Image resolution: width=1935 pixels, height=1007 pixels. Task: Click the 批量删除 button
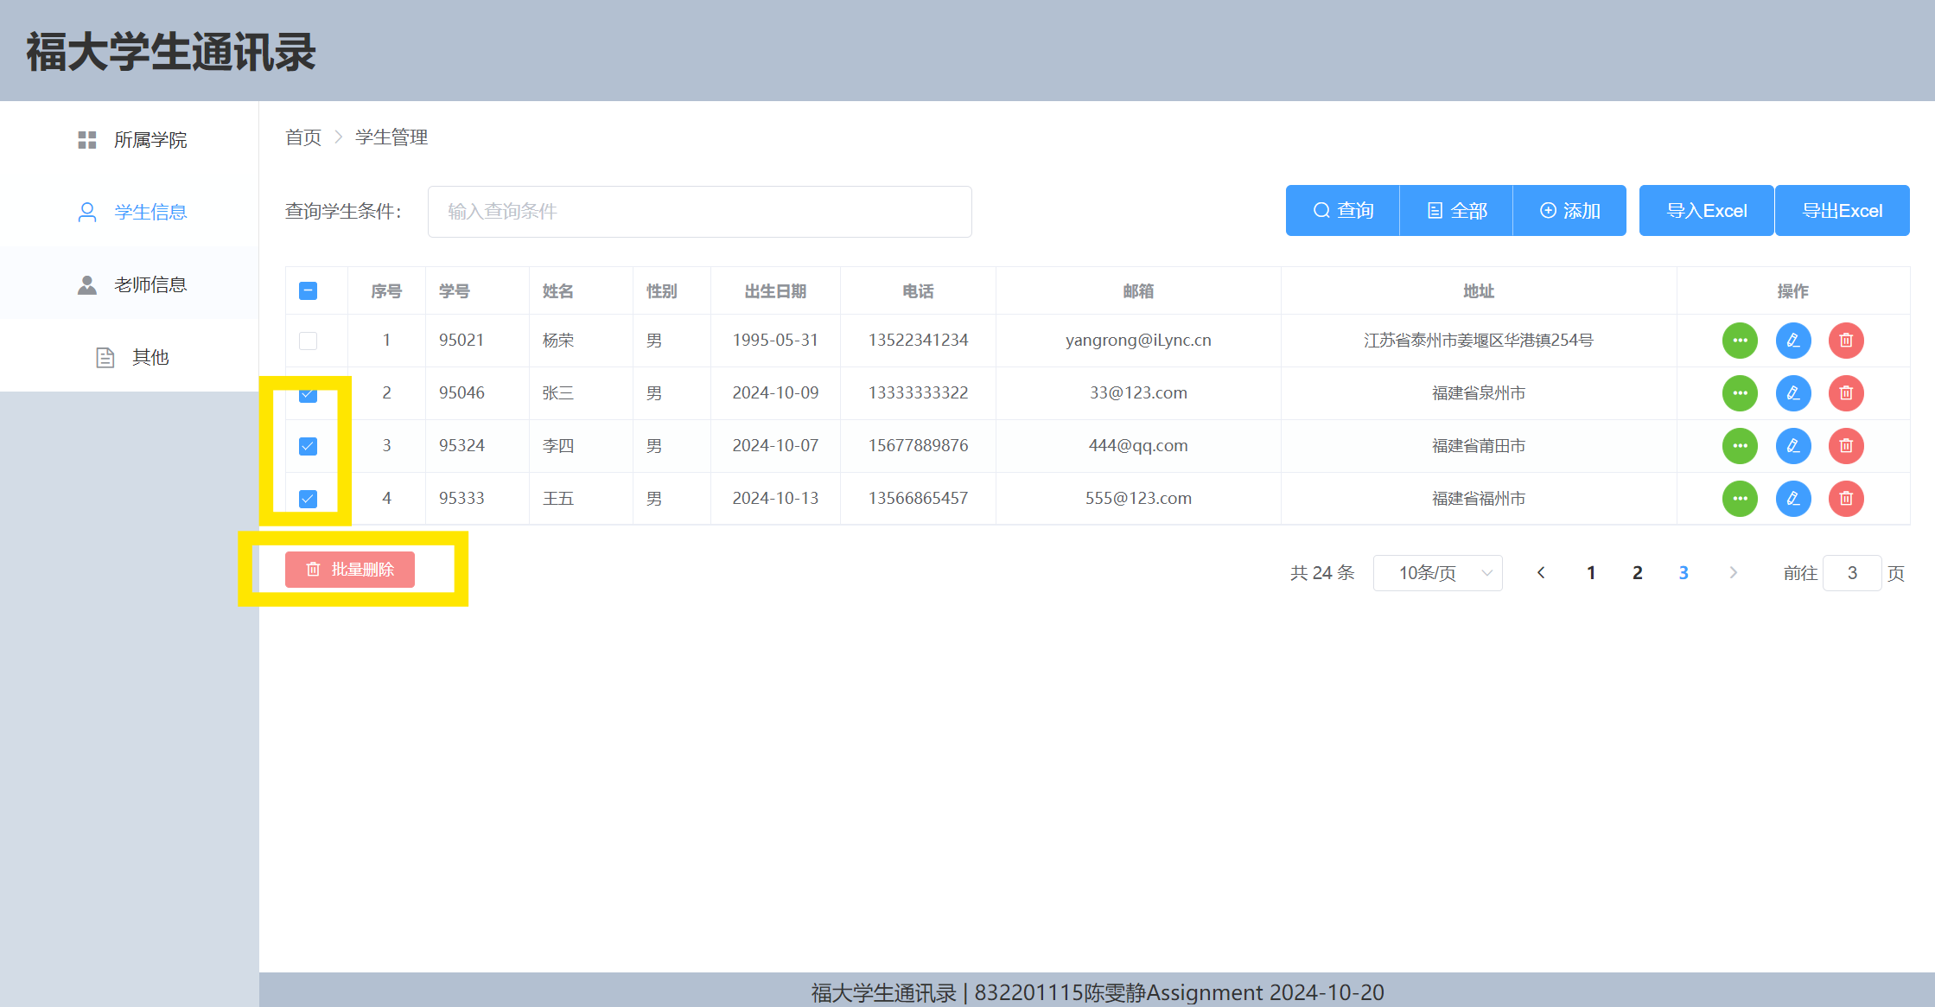[x=350, y=570]
